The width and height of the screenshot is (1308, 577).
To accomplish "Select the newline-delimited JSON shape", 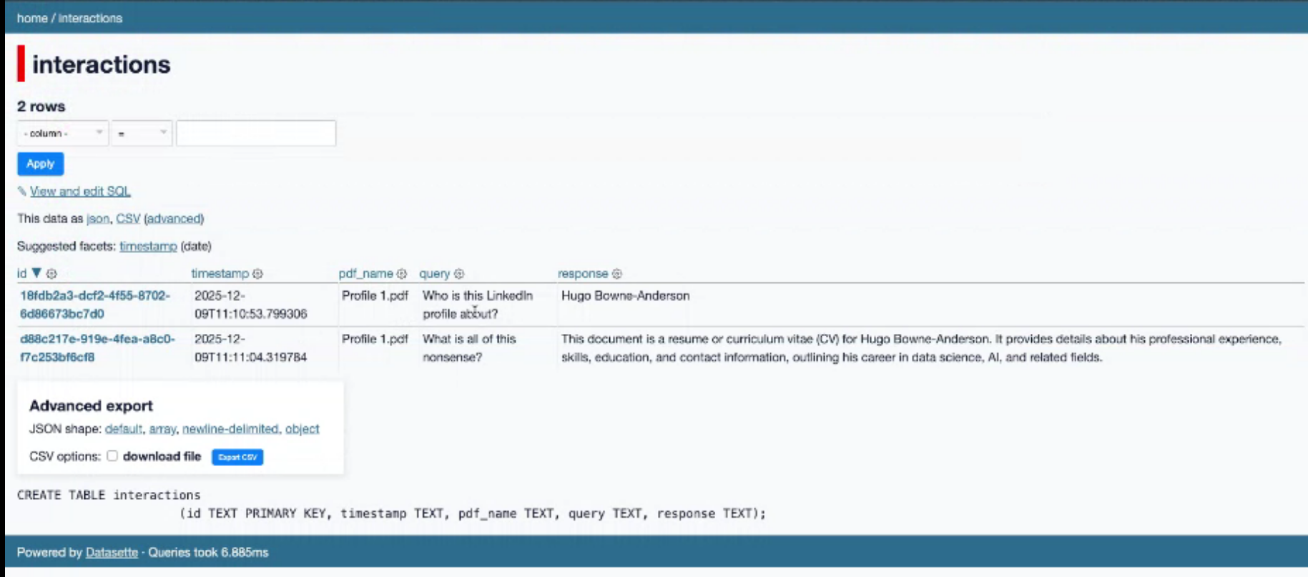I will 230,429.
